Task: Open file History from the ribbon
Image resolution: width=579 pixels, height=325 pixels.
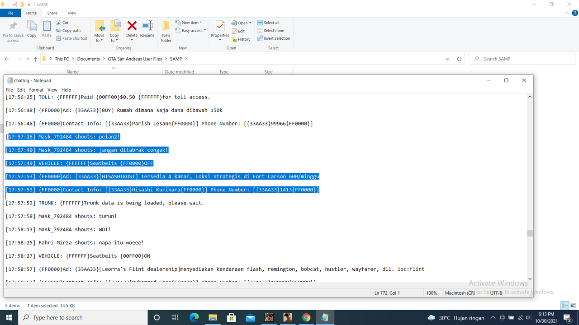Action: click(241, 39)
